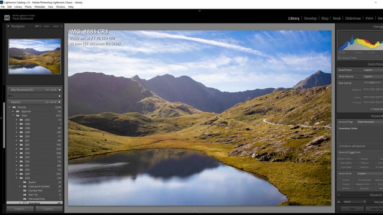This screenshot has height=215, width=383.
Task: Collapse the Other folder
Action: tap(13, 115)
